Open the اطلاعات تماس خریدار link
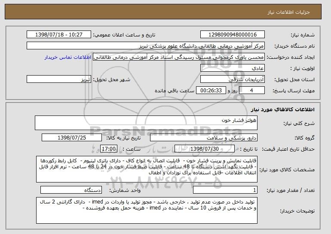Screen dimensions: 331x234 (x=68, y=57)
